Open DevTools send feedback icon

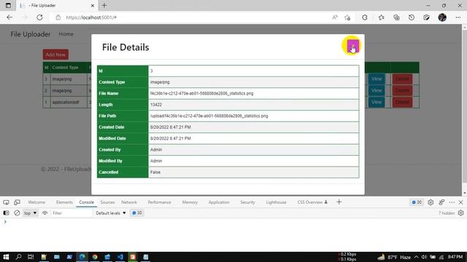441,202
